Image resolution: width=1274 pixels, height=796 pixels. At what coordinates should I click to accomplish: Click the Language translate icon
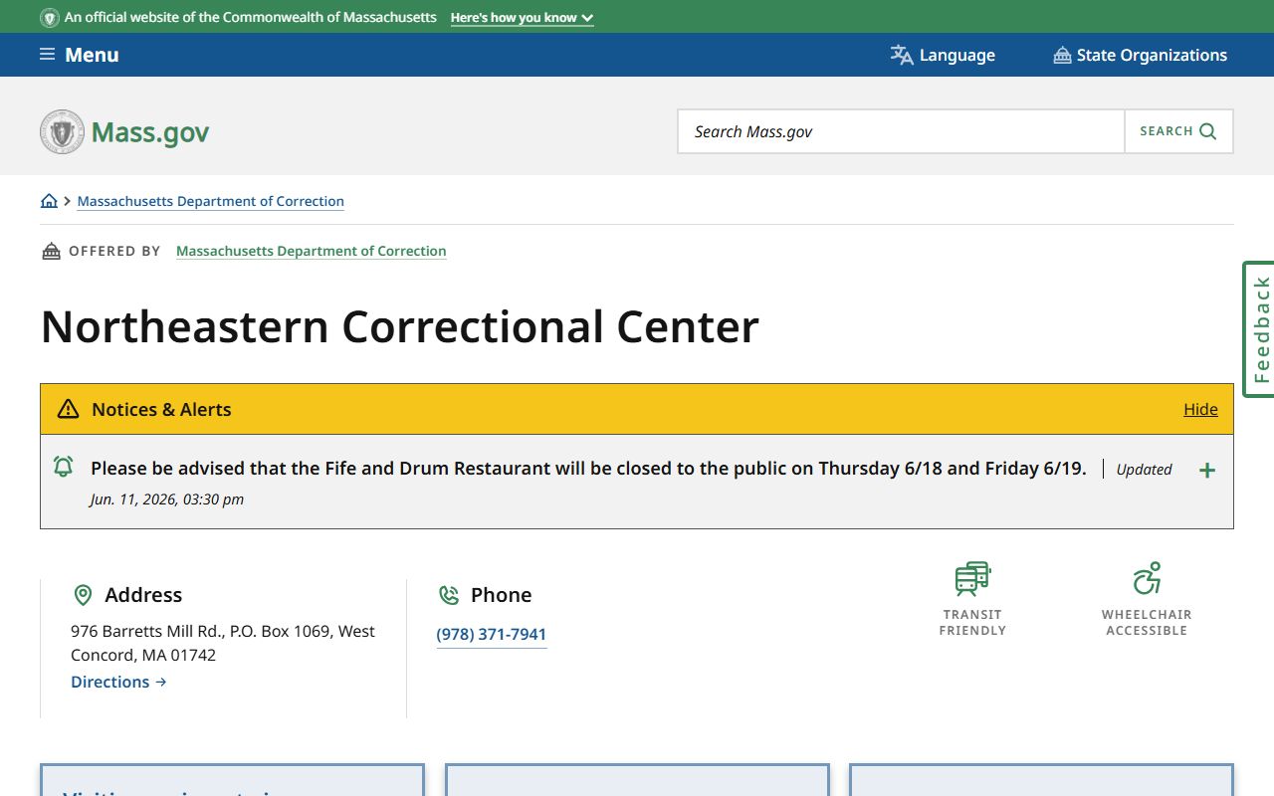point(902,55)
